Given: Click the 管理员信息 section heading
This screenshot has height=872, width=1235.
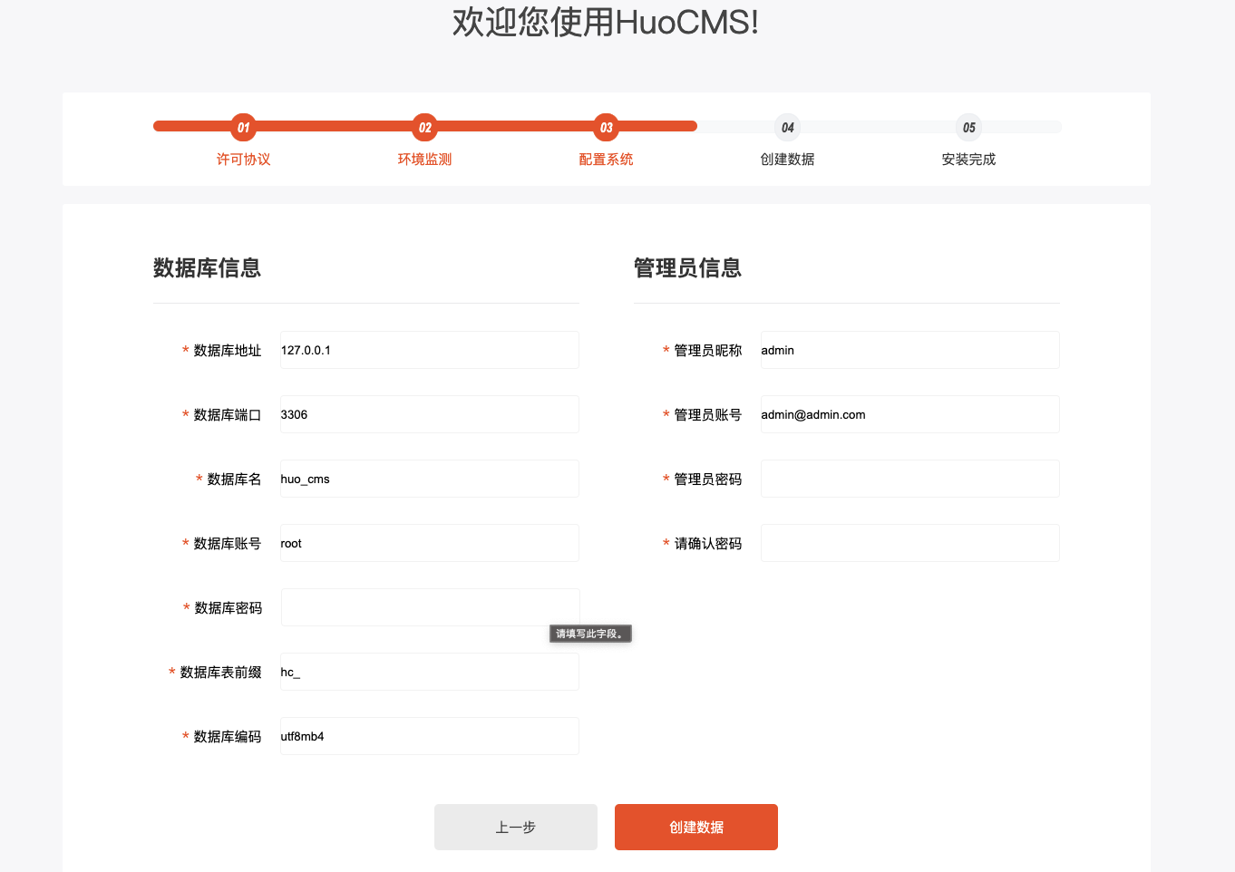Looking at the screenshot, I should point(687,268).
